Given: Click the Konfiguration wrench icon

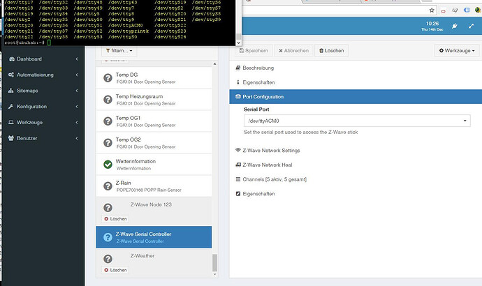Looking at the screenshot, I should click(x=11, y=107).
